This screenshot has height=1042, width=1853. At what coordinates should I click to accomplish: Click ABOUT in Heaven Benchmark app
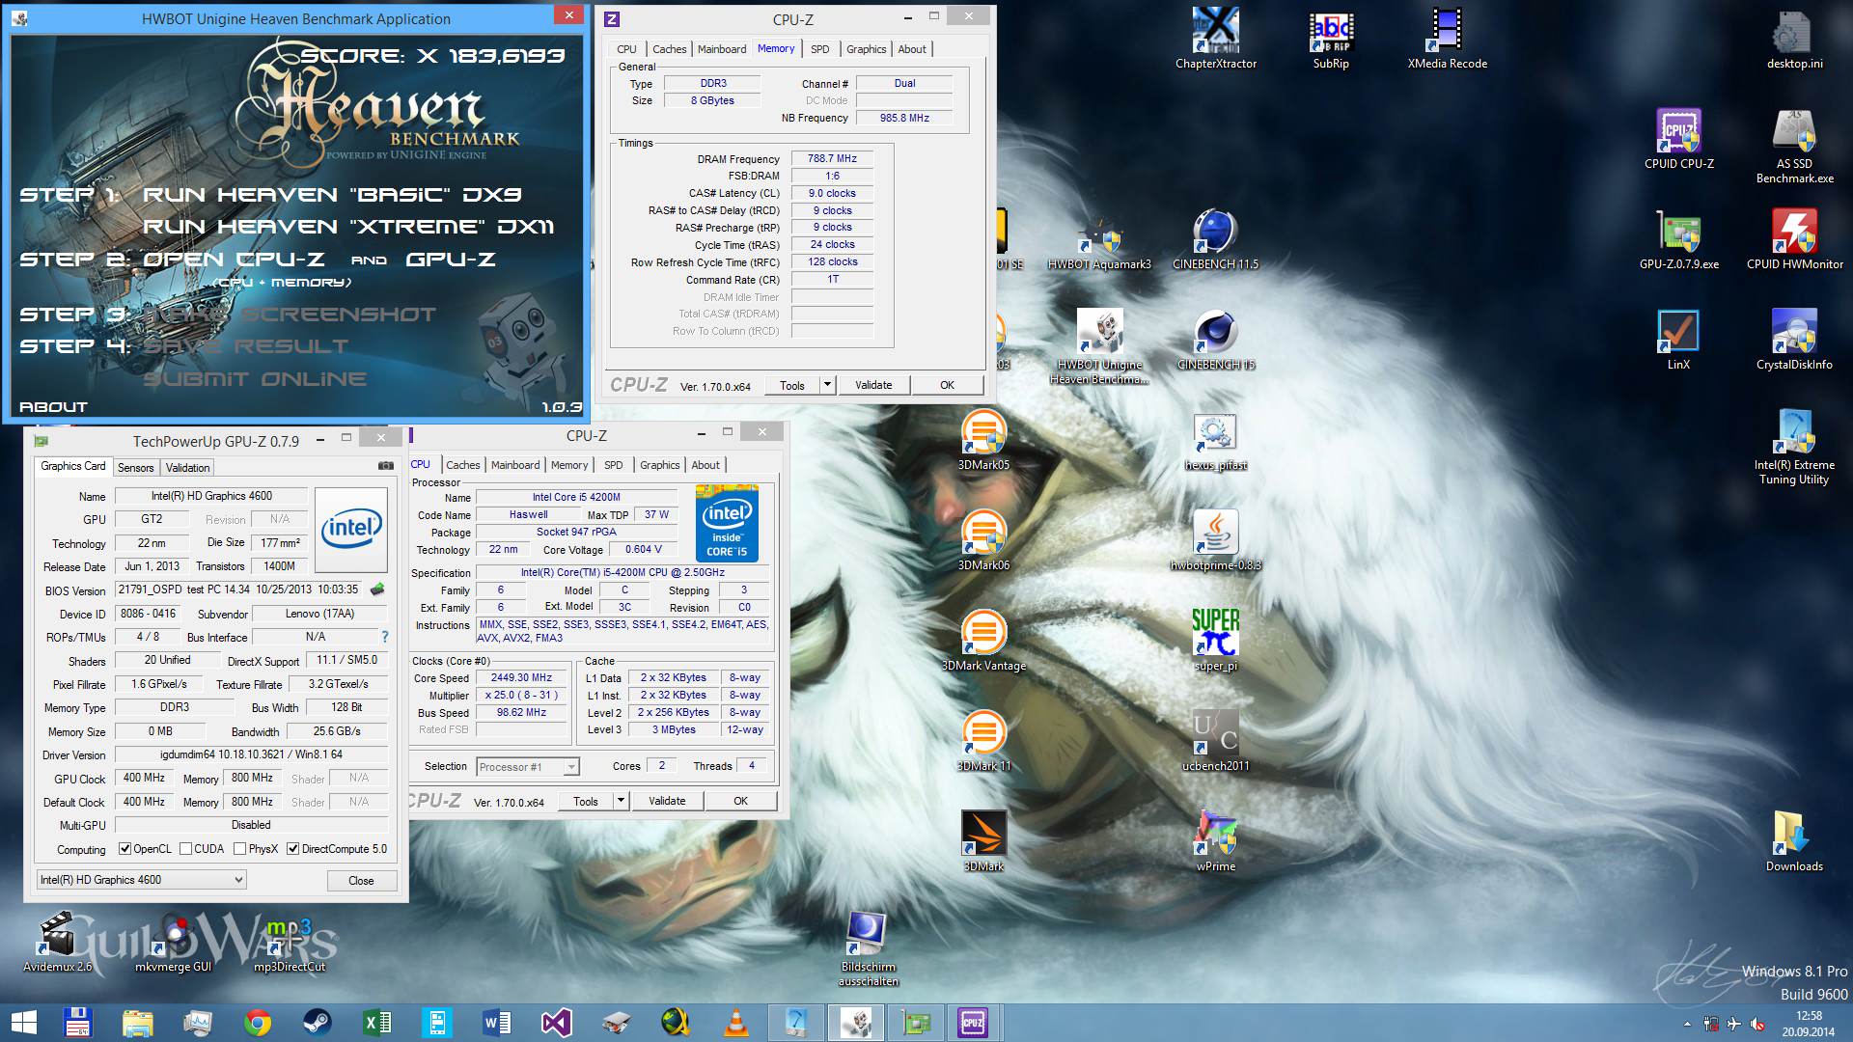coord(53,407)
